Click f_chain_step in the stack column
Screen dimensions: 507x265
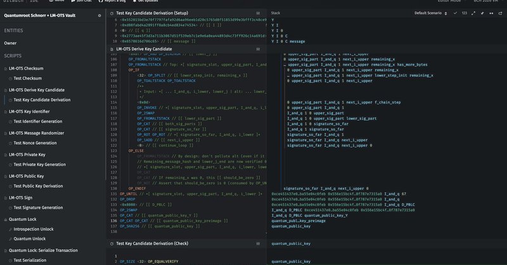click(x=388, y=102)
